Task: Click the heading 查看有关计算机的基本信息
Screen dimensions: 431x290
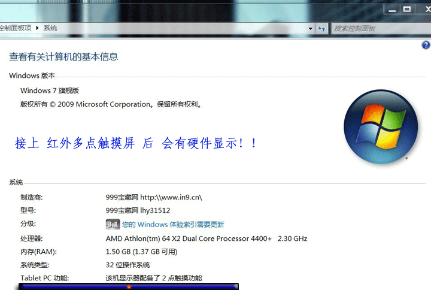Action: 63,57
